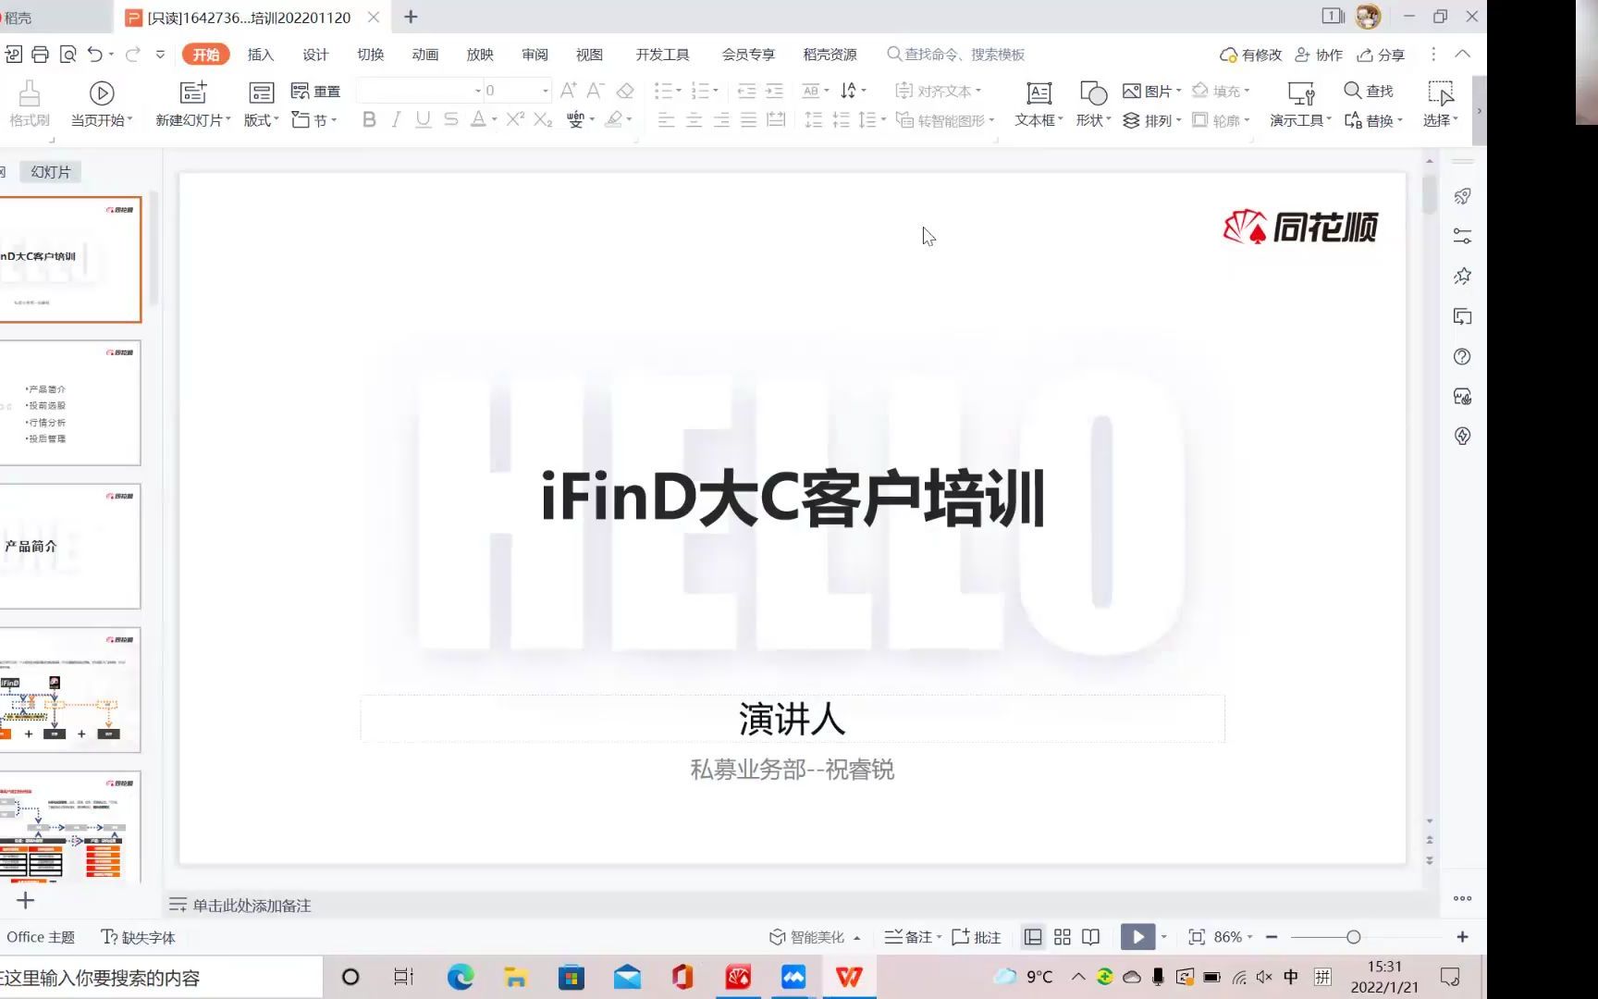
Task: Click the Print icon in quick access bar
Action: click(x=40, y=55)
